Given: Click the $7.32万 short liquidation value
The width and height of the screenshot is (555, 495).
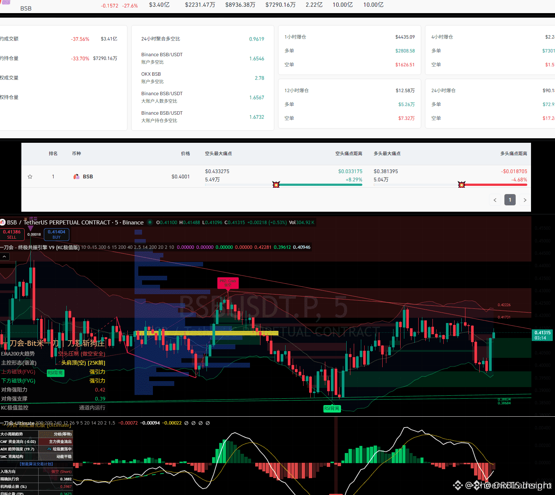Looking at the screenshot, I should (407, 118).
